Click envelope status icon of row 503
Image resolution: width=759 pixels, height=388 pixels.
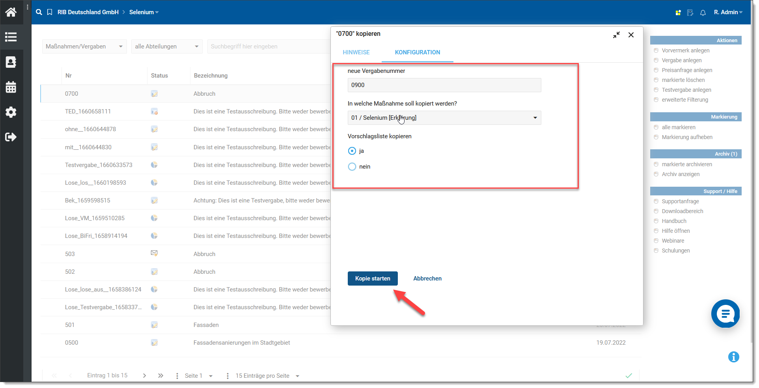click(154, 253)
